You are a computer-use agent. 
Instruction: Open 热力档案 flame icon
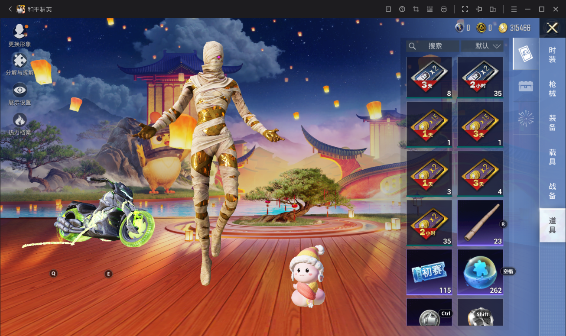click(20, 120)
